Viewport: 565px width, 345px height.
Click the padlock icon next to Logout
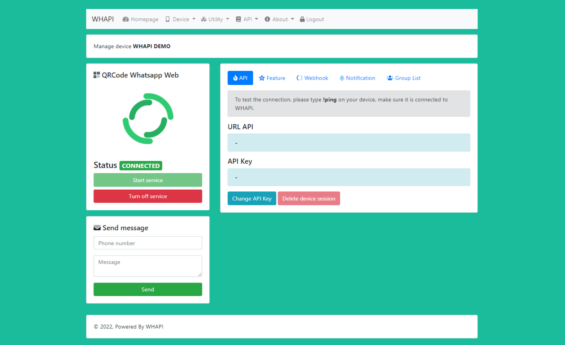pos(302,19)
